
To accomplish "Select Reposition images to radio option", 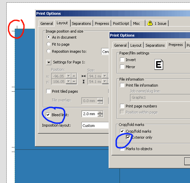I will [x=49, y=51].
